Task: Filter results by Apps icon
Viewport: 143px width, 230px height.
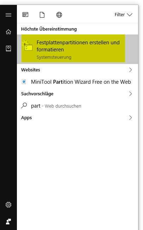Action: (25, 15)
